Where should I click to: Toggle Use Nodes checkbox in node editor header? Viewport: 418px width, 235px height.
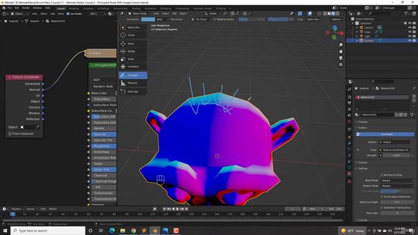[68, 14]
